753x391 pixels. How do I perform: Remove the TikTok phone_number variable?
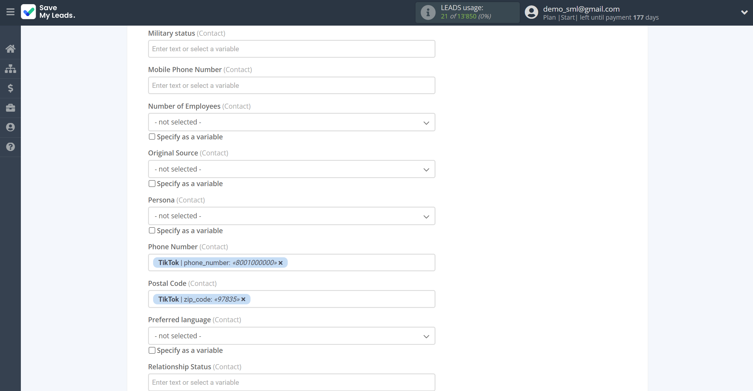(281, 263)
